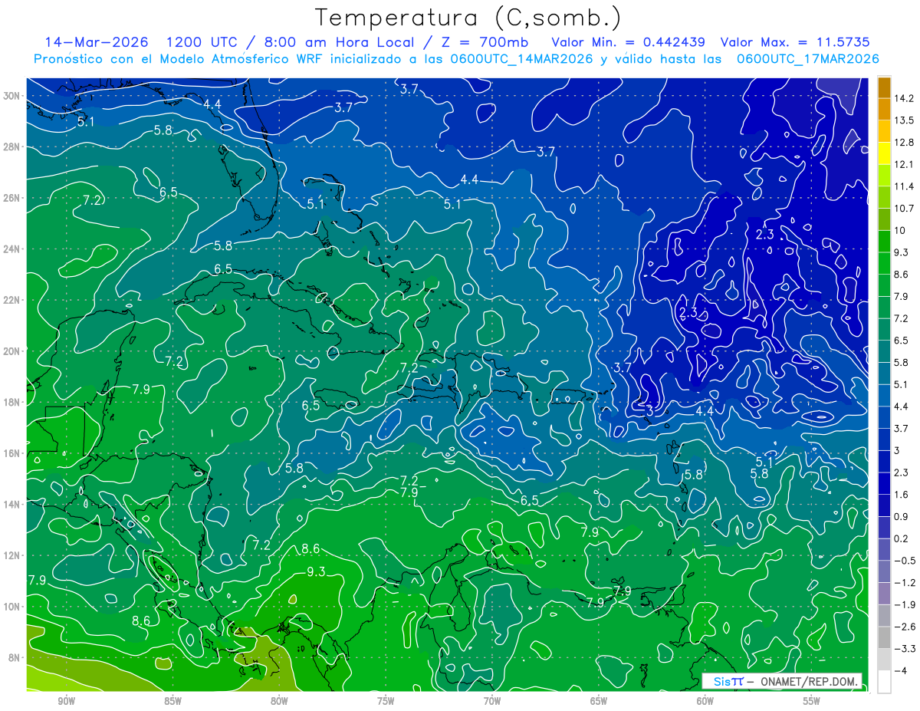The image size is (920, 711).
Task: Click the 55W longitude axis label
Action: [x=812, y=701]
